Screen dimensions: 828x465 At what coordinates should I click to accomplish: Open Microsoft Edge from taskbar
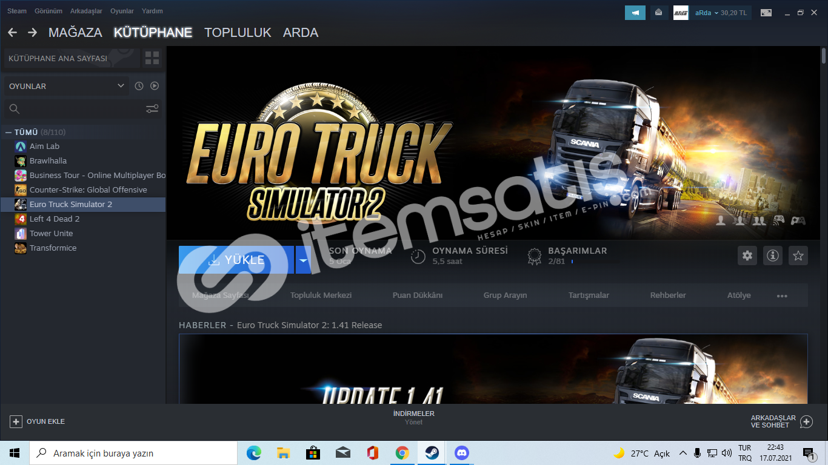[x=253, y=453]
